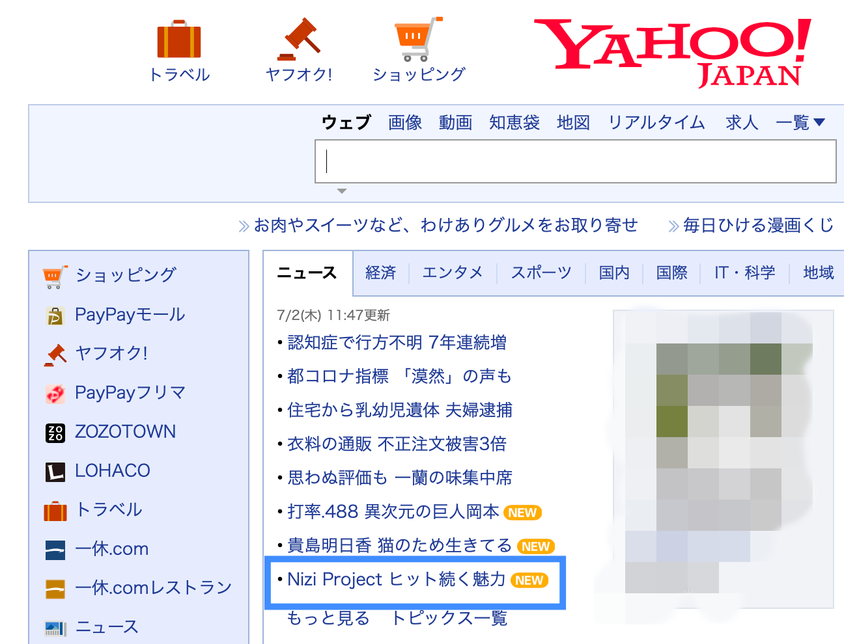Switch to the IT・科学 news tab
The width and height of the screenshot is (844, 644).
tap(744, 273)
